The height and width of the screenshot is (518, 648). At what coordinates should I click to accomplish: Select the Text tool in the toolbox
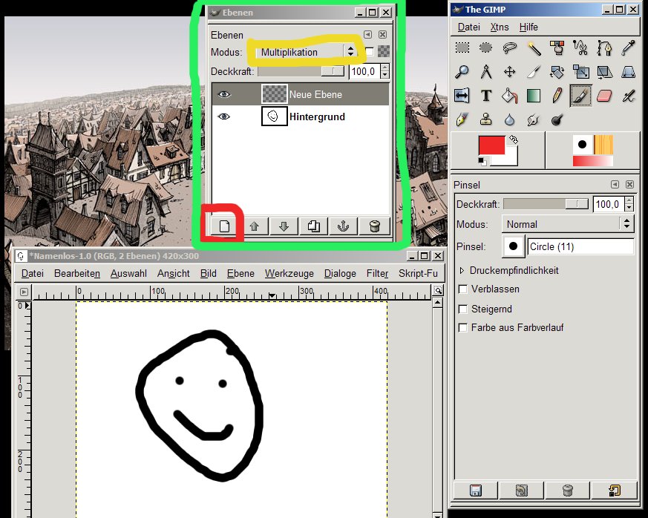pos(486,96)
